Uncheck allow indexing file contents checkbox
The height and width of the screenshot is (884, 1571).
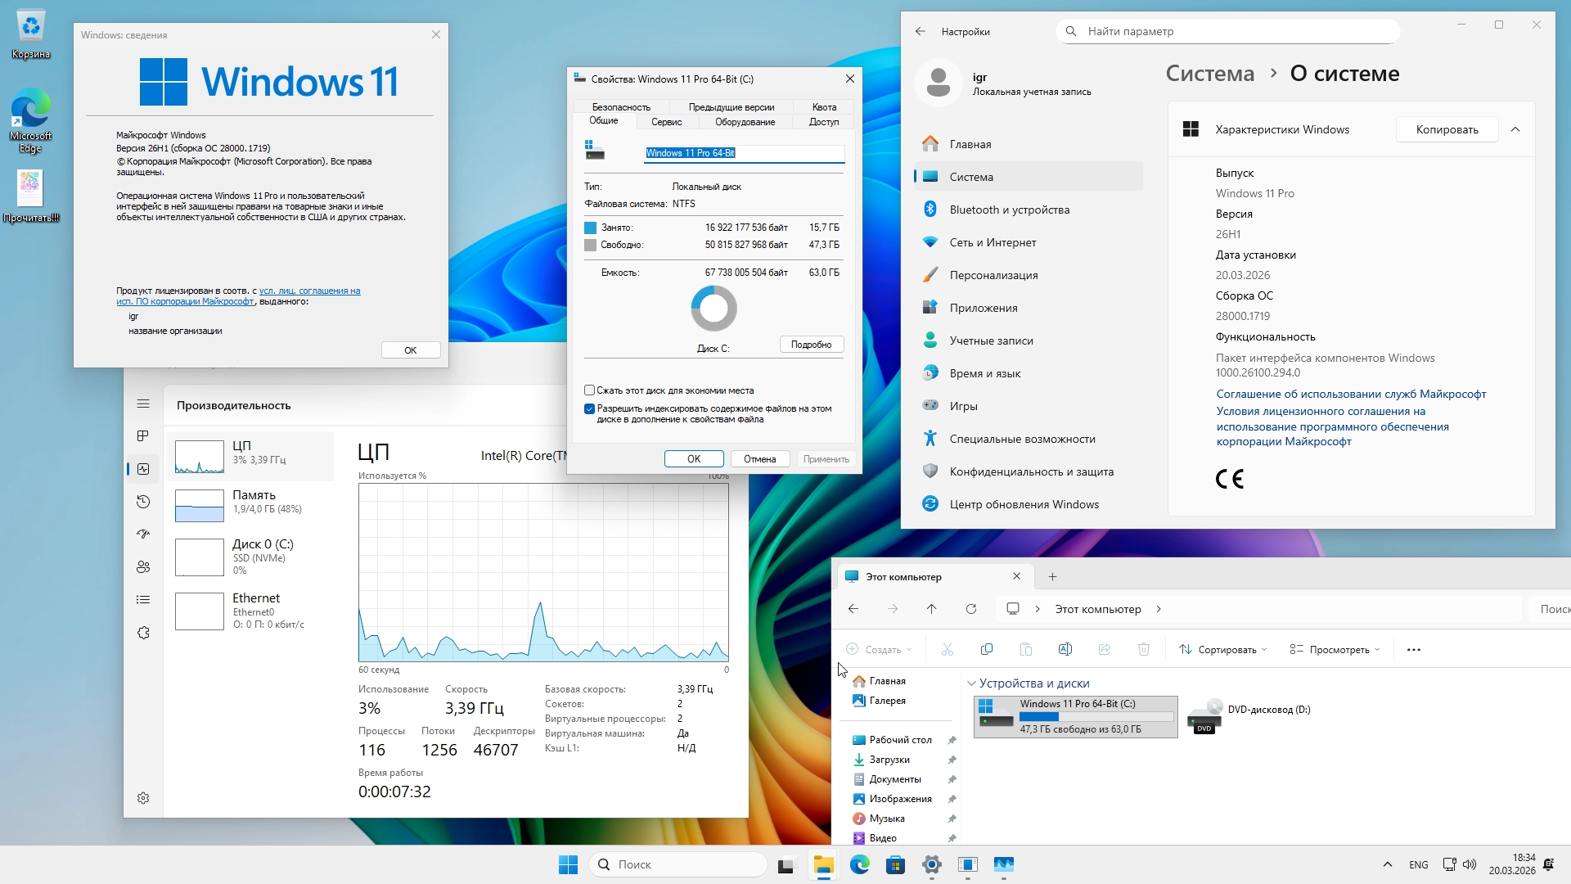(589, 408)
